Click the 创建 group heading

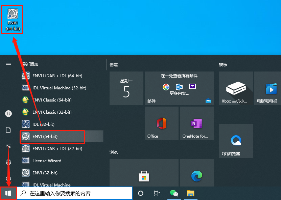pos(114,64)
